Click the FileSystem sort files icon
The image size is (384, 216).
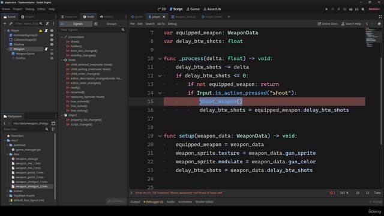click(x=53, y=129)
